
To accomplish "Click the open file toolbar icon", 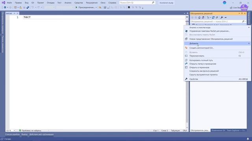I will point(20,7).
